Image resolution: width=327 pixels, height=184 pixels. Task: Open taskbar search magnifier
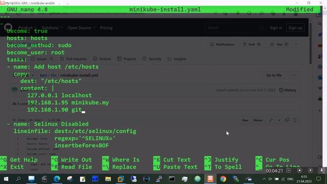pos(18,179)
